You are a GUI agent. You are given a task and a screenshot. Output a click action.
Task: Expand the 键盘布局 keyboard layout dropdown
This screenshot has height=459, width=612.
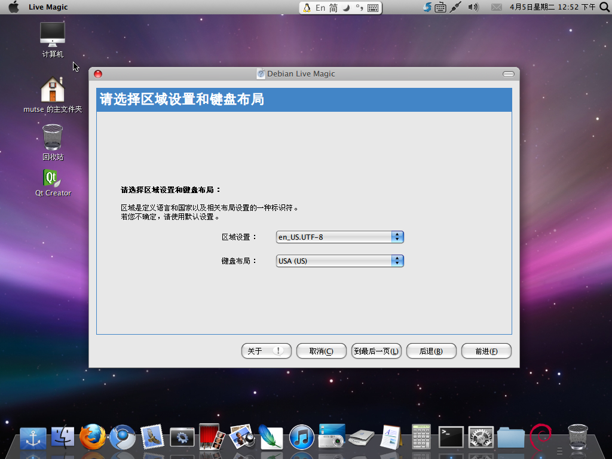340,261
